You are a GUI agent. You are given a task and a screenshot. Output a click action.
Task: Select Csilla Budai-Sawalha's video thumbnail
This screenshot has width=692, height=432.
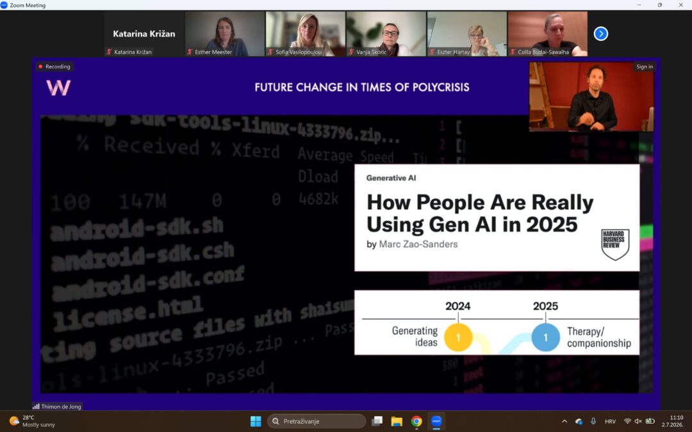tap(548, 34)
